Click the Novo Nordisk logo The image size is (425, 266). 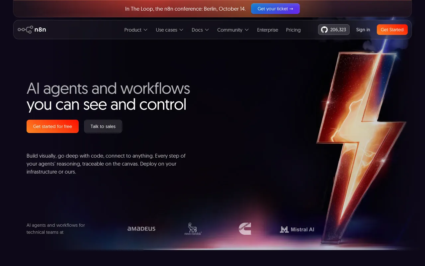[193, 229]
